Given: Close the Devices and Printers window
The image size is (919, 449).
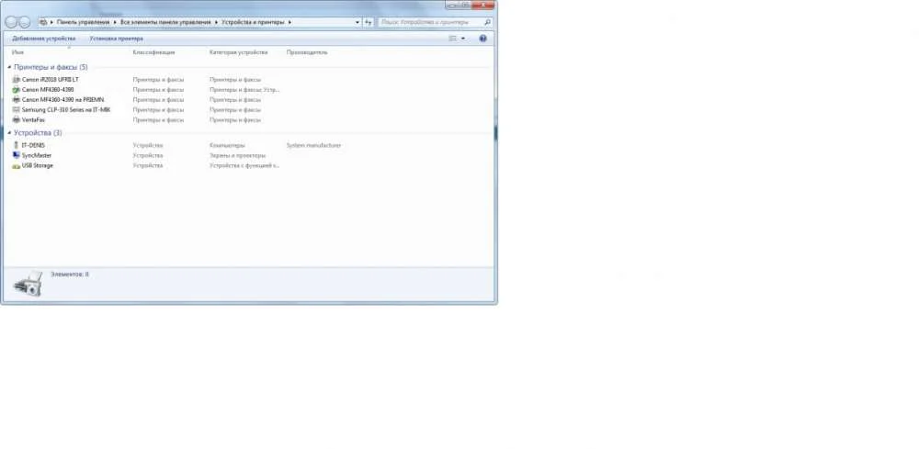Looking at the screenshot, I should coord(484,5).
